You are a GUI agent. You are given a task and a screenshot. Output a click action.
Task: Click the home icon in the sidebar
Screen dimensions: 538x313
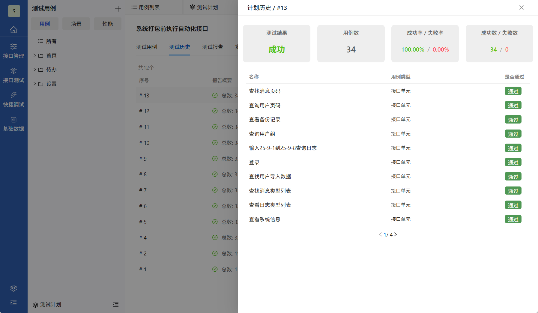14,29
